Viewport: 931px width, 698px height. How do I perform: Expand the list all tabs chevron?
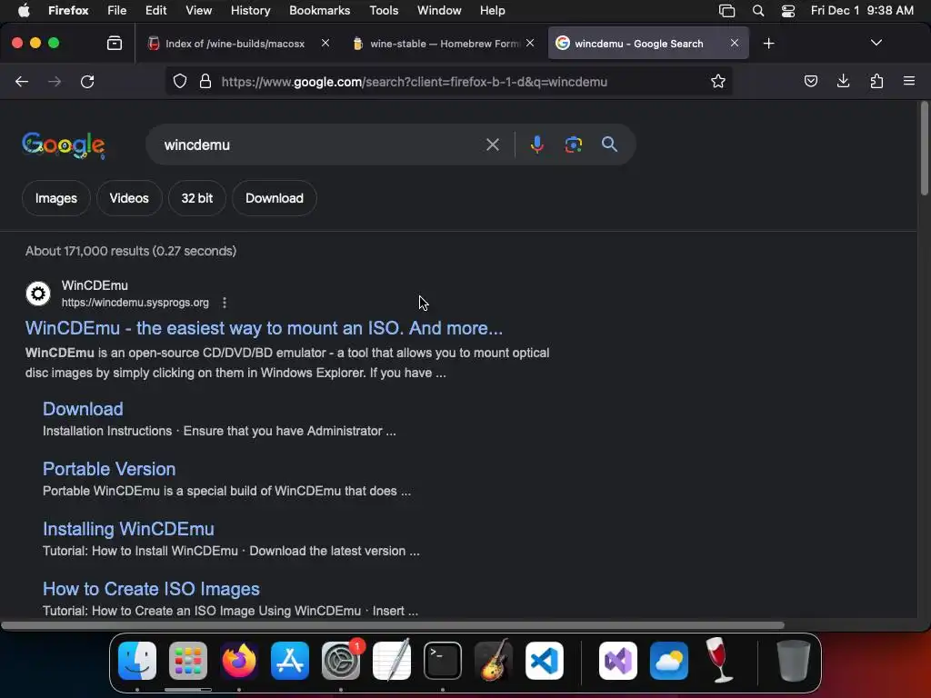[876, 43]
